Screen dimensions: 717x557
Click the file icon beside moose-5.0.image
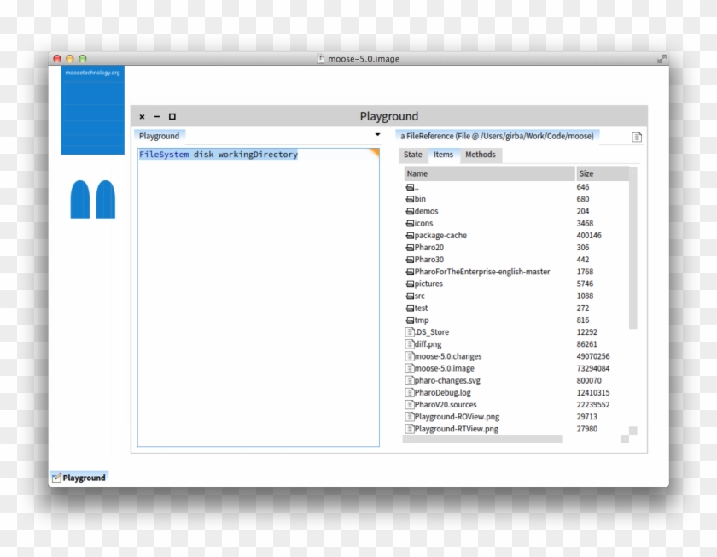click(408, 368)
